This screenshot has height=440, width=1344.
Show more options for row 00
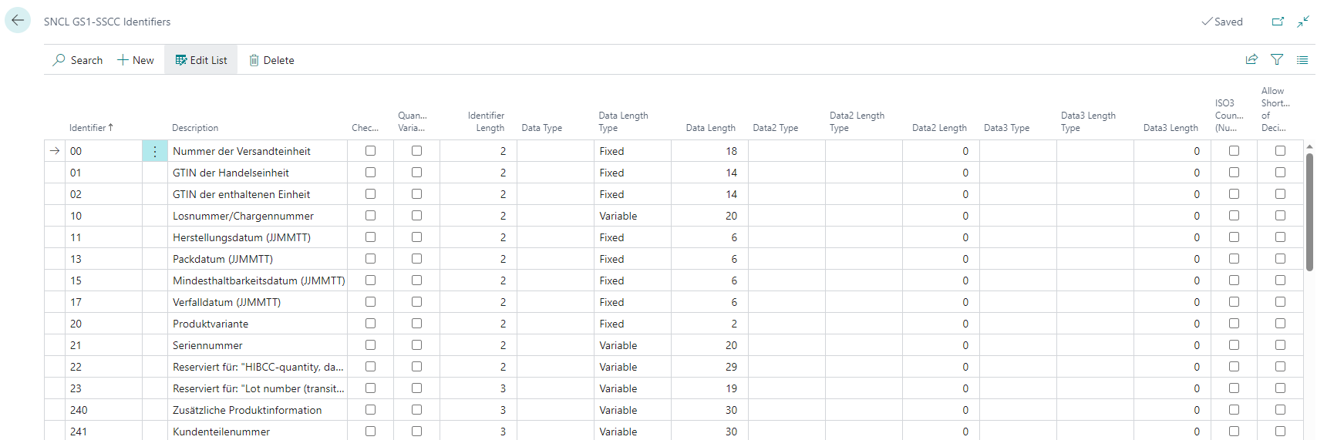(154, 151)
